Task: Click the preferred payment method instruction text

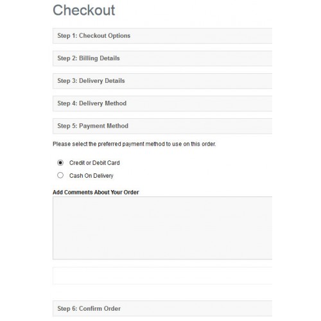Action: [x=134, y=144]
